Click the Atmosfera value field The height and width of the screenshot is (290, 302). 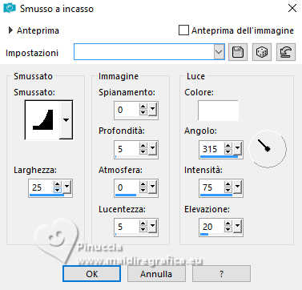coord(127,187)
